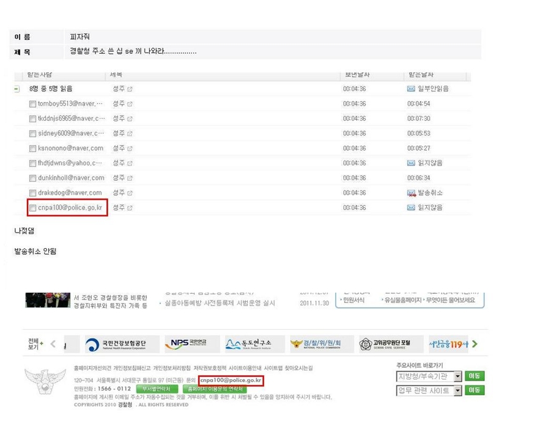
Task: Open the 저작권보호정책 footer link
Action: coord(210,368)
